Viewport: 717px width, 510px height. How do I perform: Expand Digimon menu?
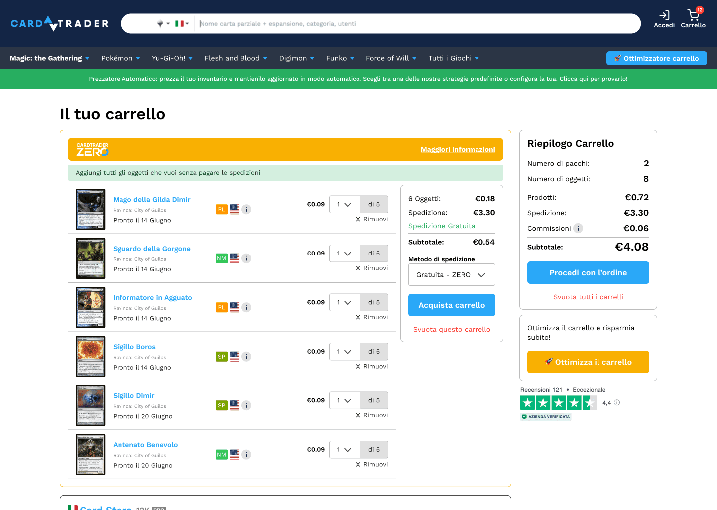297,58
